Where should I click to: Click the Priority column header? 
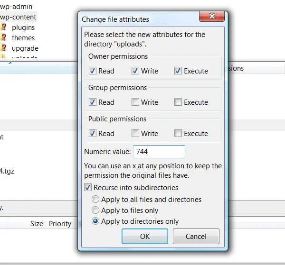[x=60, y=223]
